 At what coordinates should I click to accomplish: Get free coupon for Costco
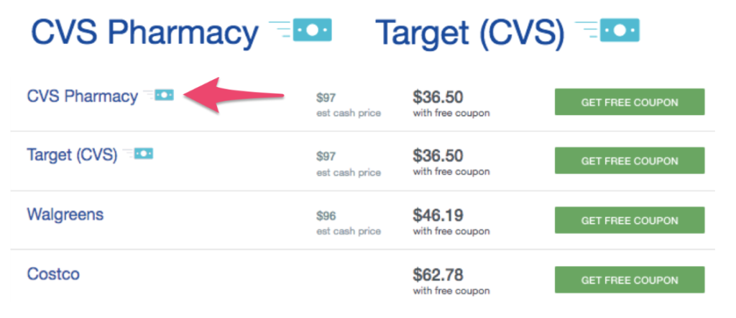coord(630,280)
